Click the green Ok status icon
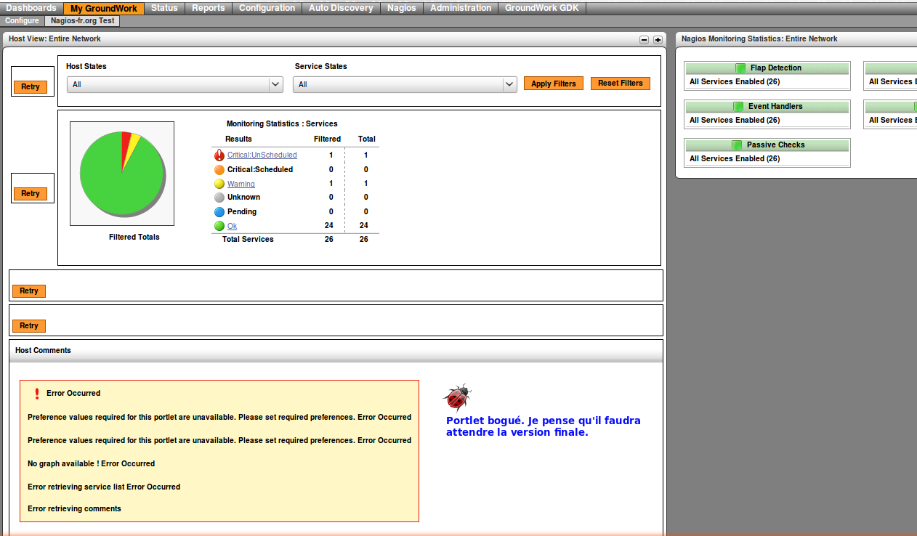This screenshot has width=917, height=536. [x=219, y=226]
